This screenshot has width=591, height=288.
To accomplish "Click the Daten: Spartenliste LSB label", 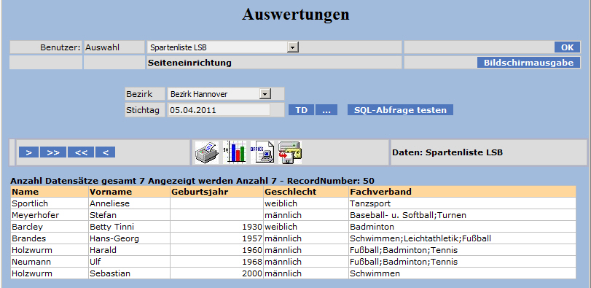I will [447, 152].
